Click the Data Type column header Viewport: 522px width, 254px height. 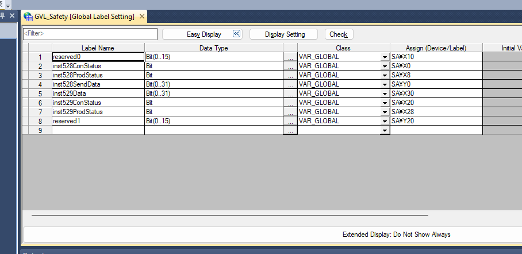point(214,48)
